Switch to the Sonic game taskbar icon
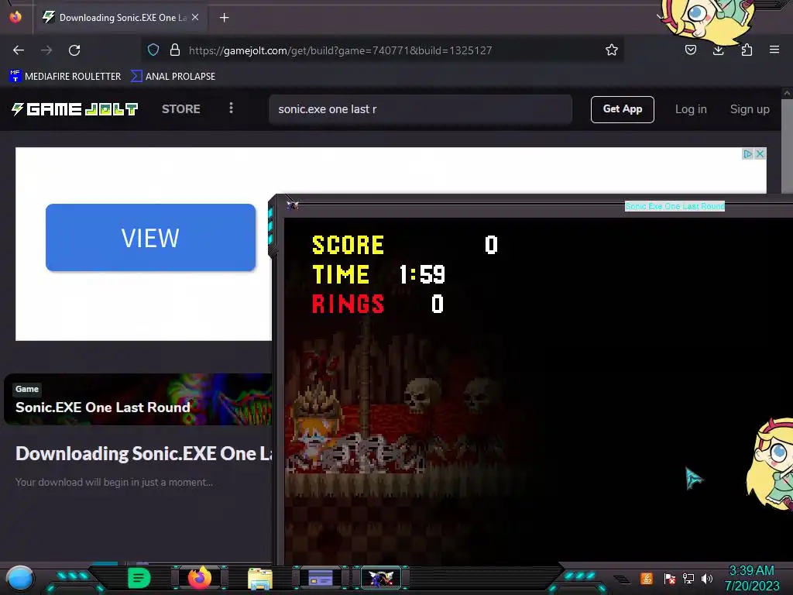 (x=381, y=578)
